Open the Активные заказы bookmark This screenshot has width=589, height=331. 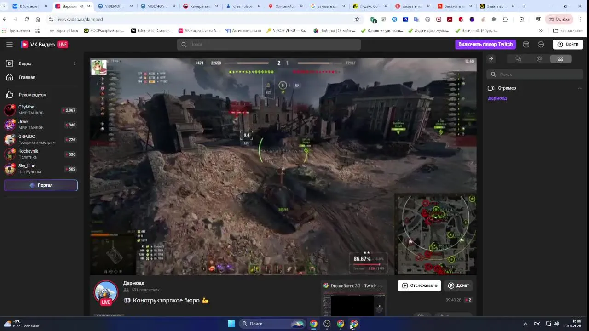pyautogui.click(x=243, y=31)
